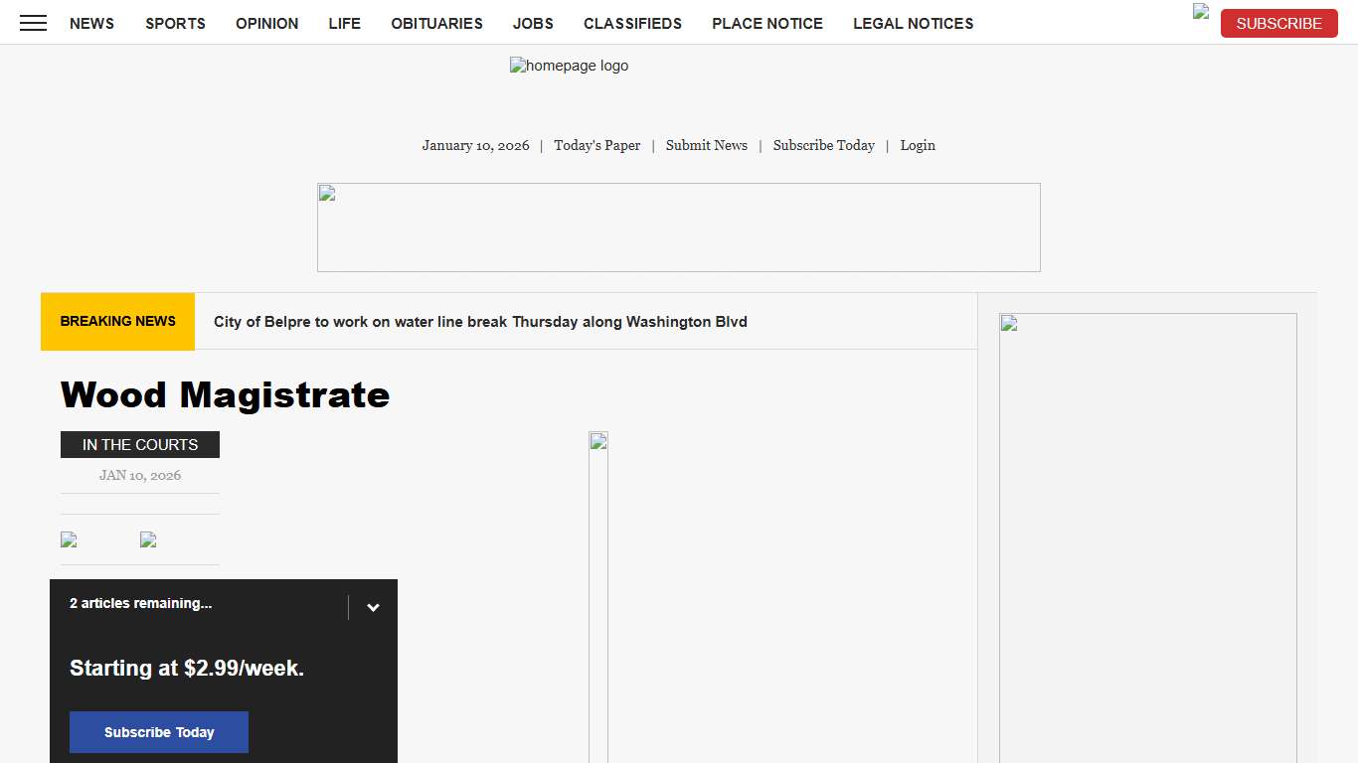Click the blue Subscribe Today button
This screenshot has width=1358, height=763.
click(x=159, y=732)
